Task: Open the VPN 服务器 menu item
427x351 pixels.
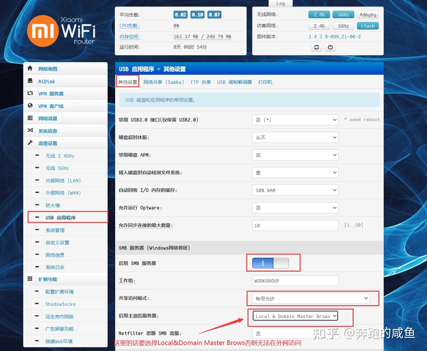Action: coord(65,93)
